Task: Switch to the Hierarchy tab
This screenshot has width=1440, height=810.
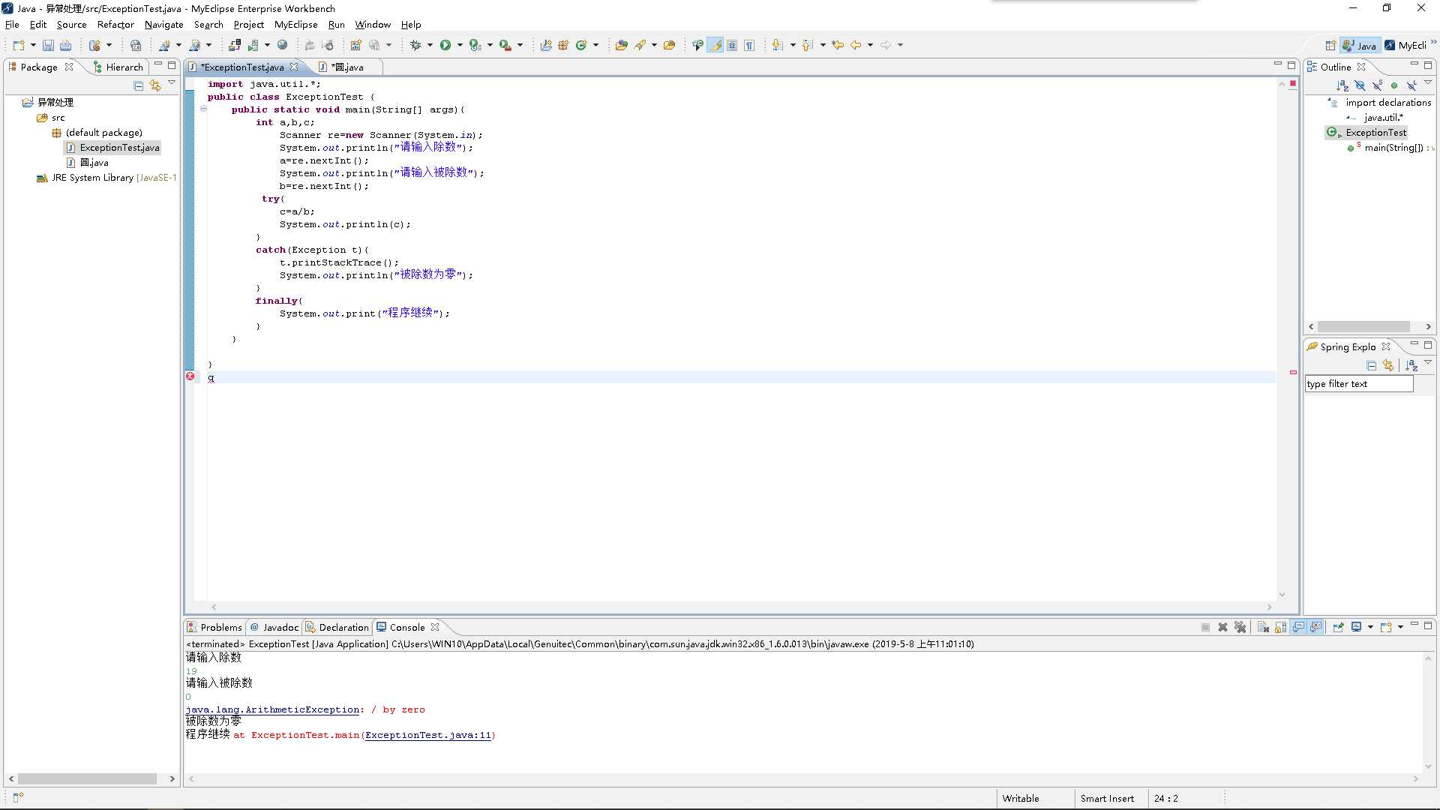Action: point(117,66)
